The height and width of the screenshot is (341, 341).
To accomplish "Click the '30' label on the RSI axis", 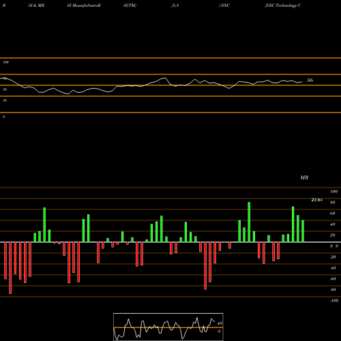I will 5,100.
